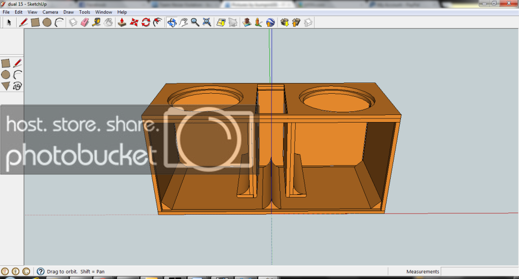Activate the Push/Pull tool
The width and height of the screenshot is (519, 279).
click(122, 22)
